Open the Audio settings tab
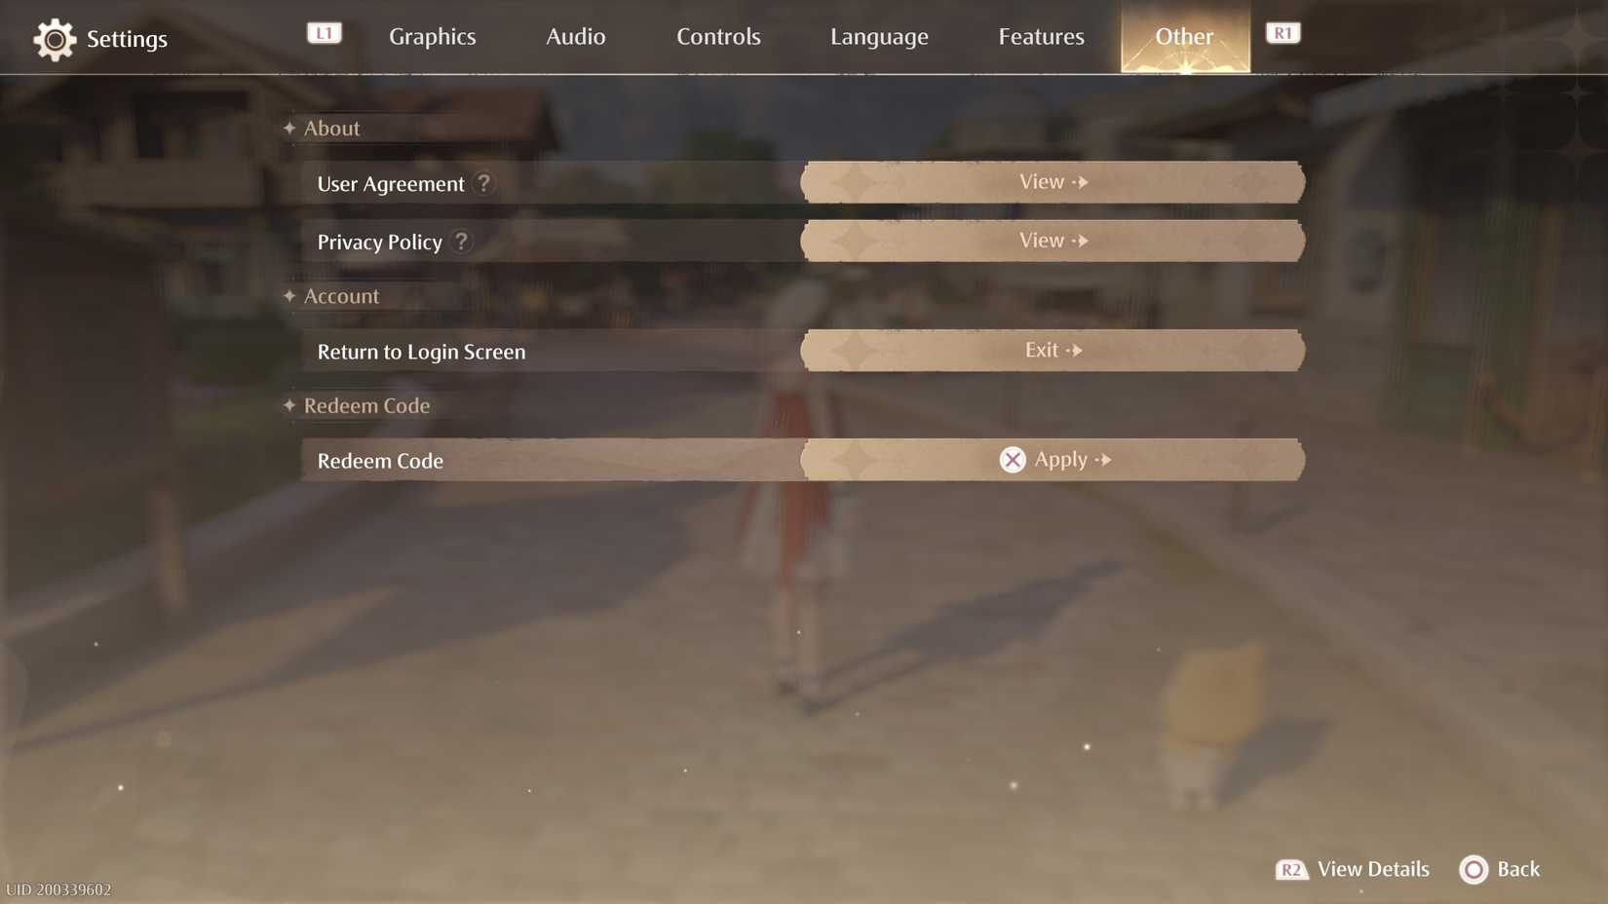Viewport: 1608px width, 904px height. (575, 37)
